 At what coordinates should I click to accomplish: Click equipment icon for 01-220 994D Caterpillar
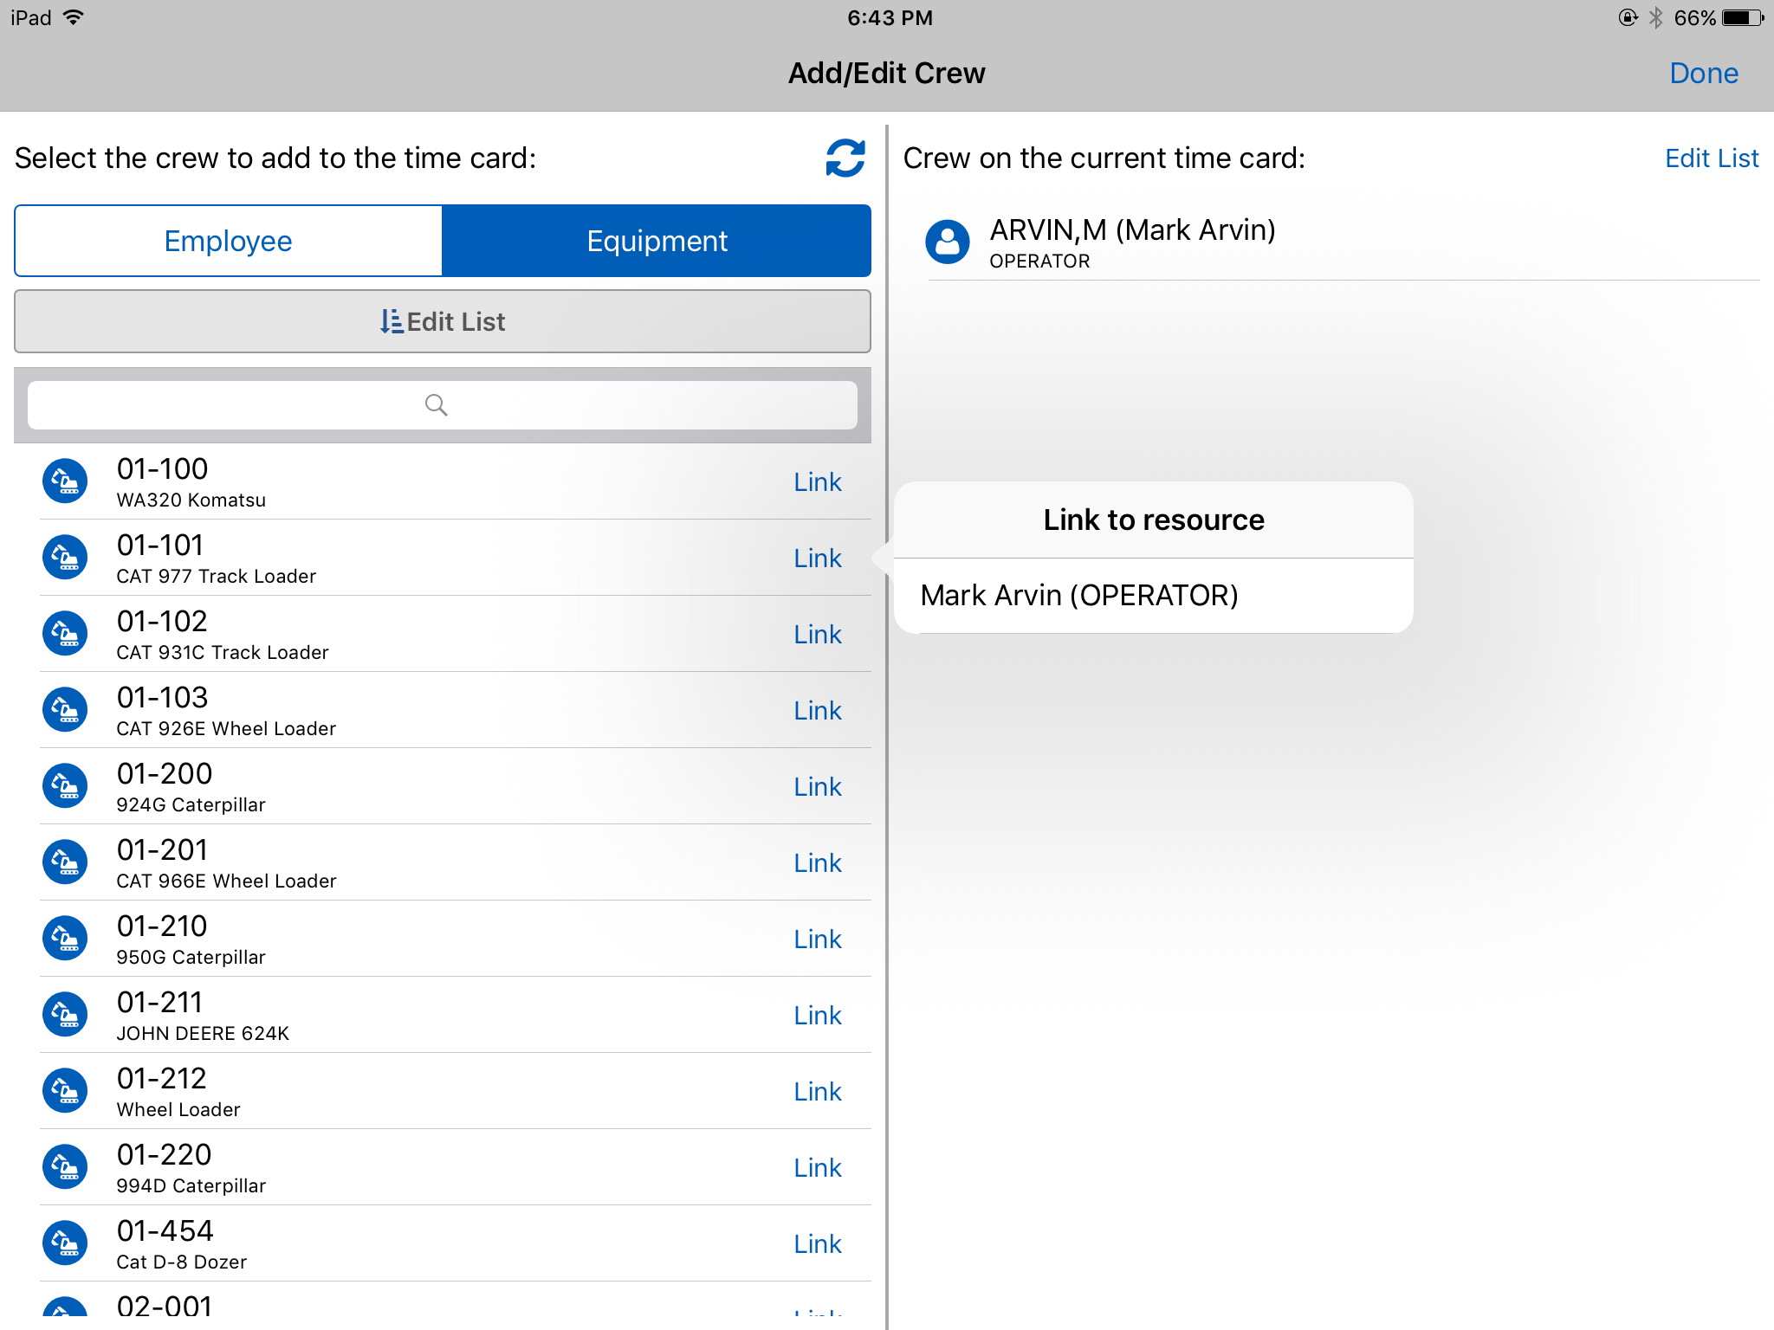coord(65,1167)
